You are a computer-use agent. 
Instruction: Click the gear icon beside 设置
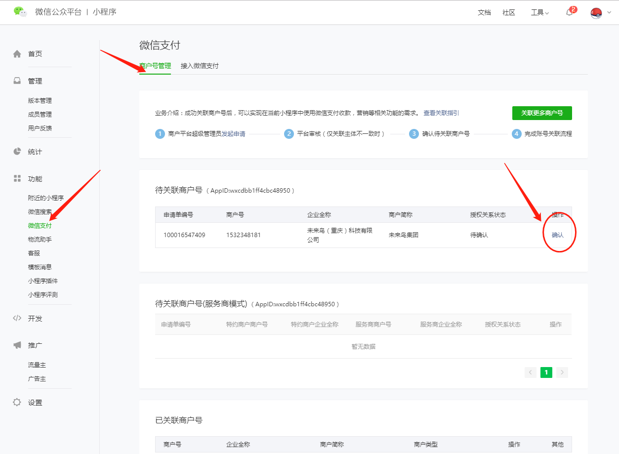[x=17, y=403]
